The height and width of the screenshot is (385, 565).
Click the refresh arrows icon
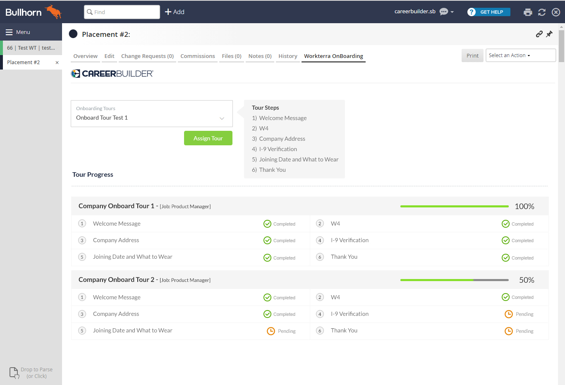tap(542, 12)
